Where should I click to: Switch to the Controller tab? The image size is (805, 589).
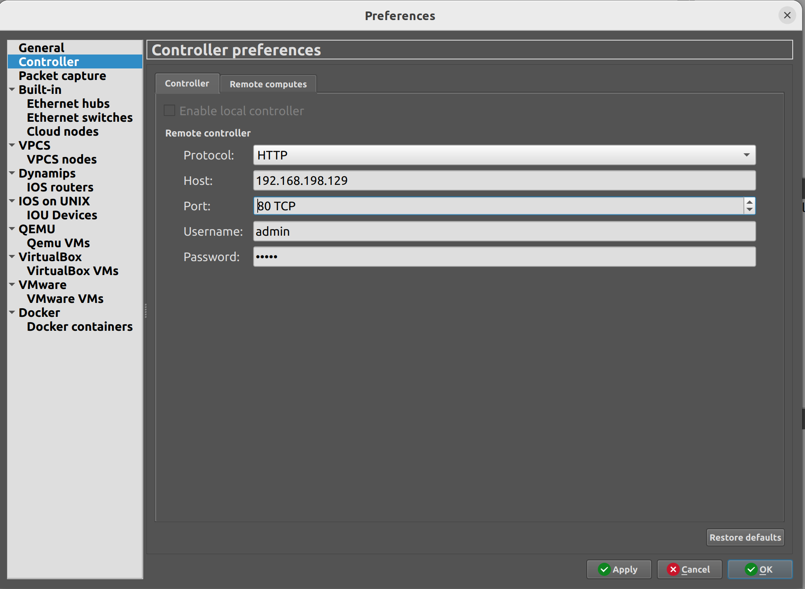pos(187,83)
